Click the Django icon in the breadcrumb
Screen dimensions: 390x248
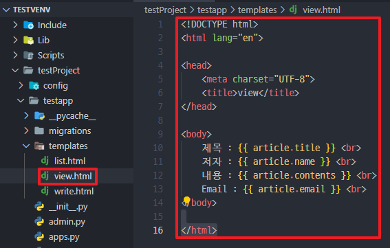point(293,10)
